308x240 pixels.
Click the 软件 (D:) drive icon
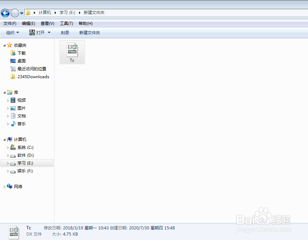tap(13, 156)
